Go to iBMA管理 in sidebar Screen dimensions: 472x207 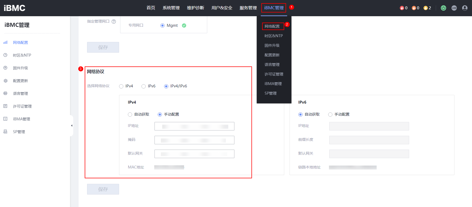pos(22,119)
